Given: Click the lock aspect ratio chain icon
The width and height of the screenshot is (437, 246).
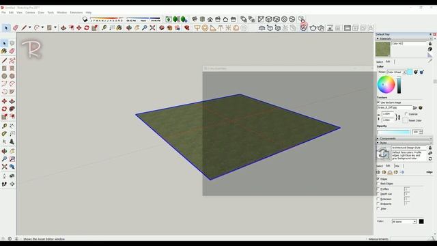Looking at the screenshot, I should tap(398, 117).
